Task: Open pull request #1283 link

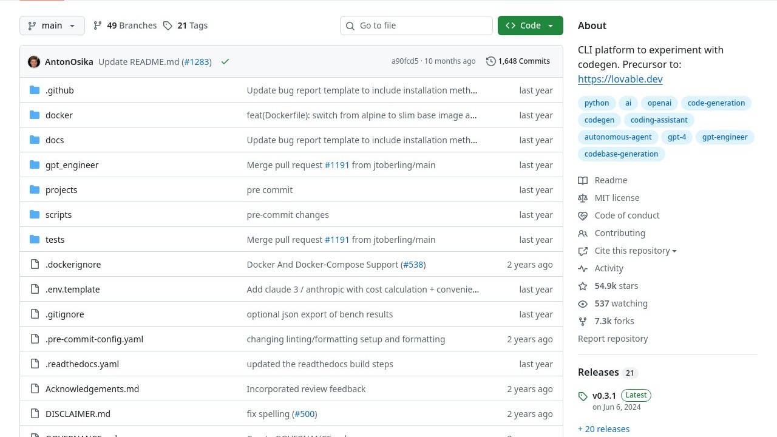Action: coord(197,62)
